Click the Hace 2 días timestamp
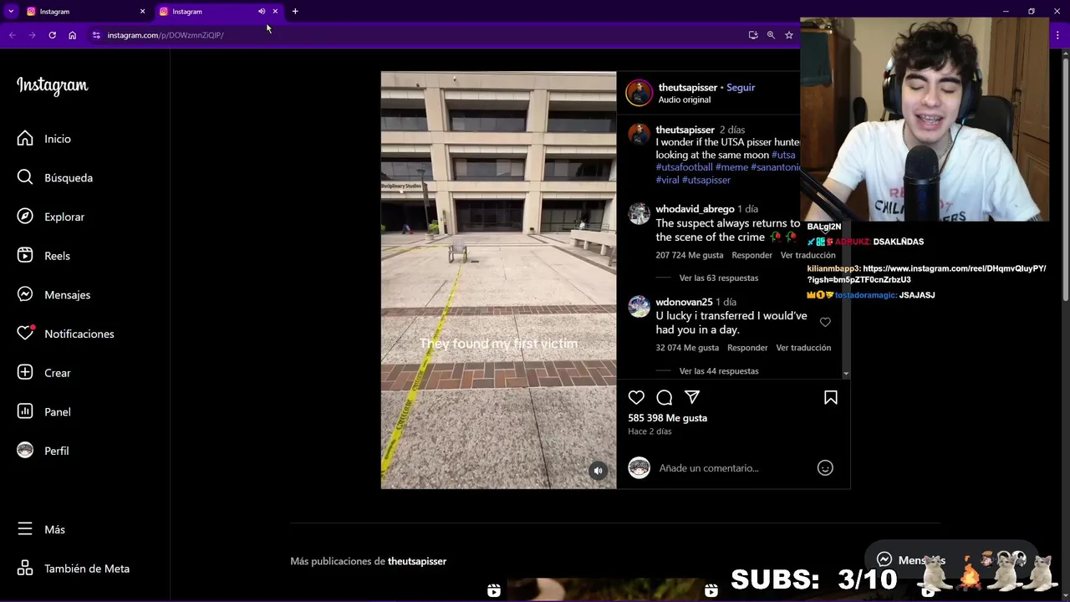 pos(650,431)
